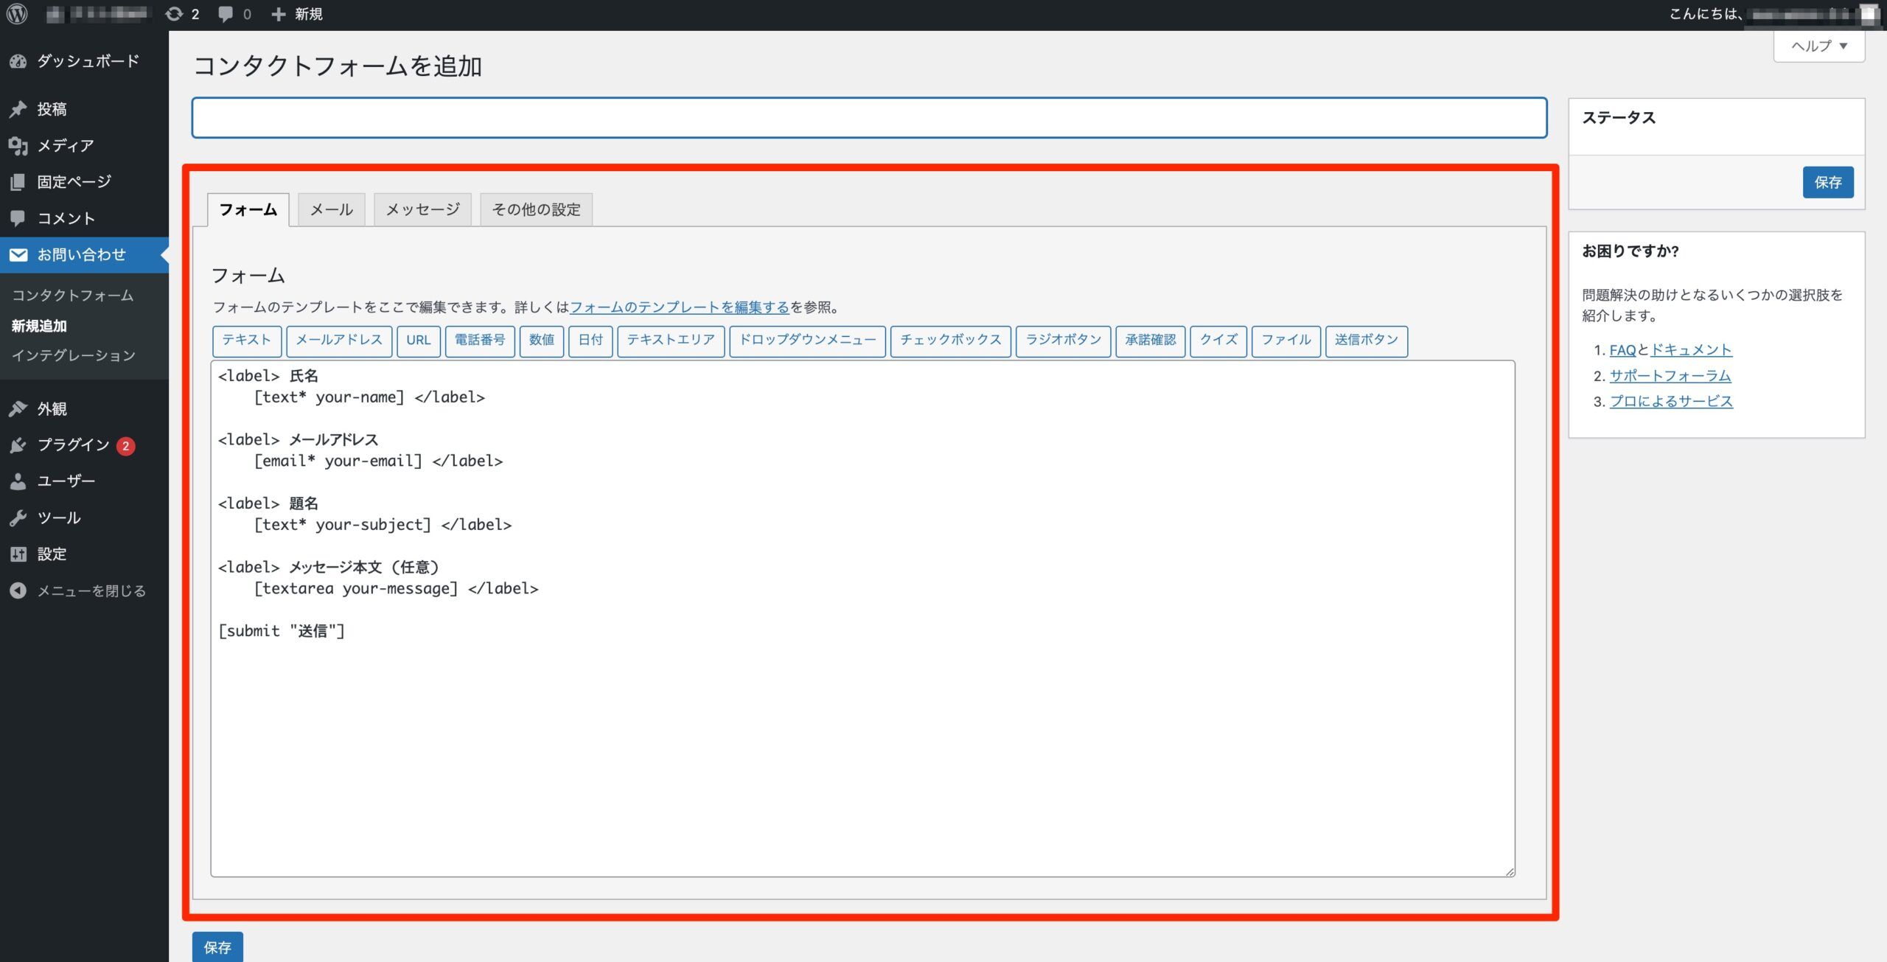The height and width of the screenshot is (962, 1887).
Task: Open the サポートフォーラム link
Action: [x=1670, y=376]
